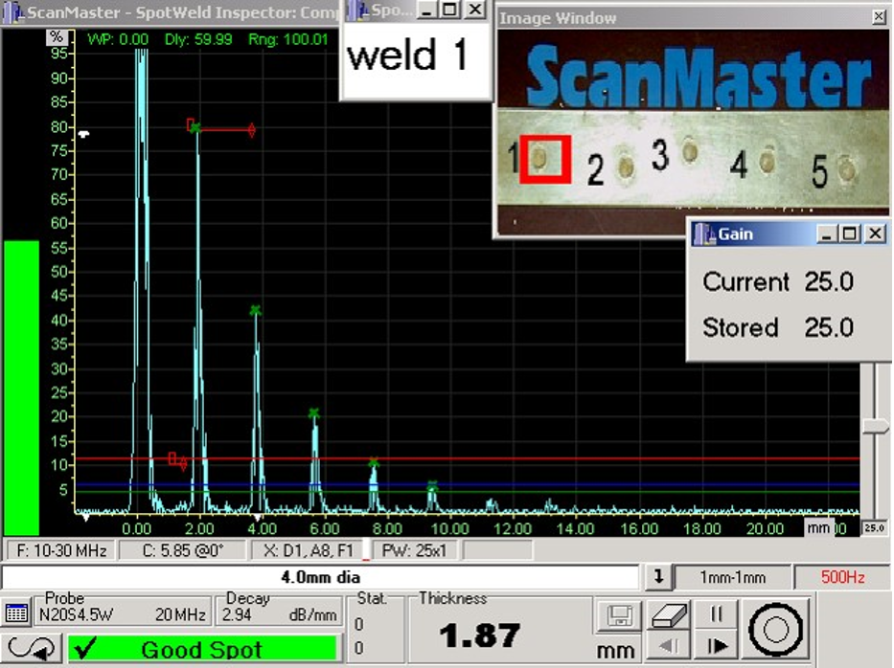Viewport: 894px width, 668px height.
Task: Open the probe table grid icon
Action: (x=16, y=612)
